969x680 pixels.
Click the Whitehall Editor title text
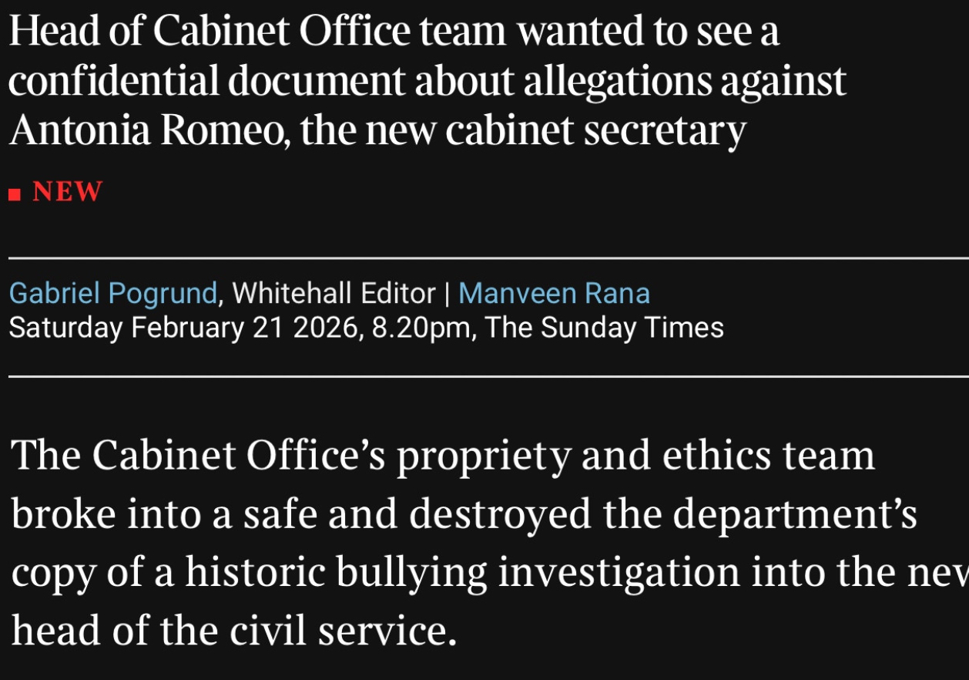(334, 294)
